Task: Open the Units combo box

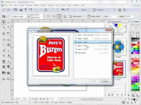Action: pyautogui.click(x=114, y=17)
